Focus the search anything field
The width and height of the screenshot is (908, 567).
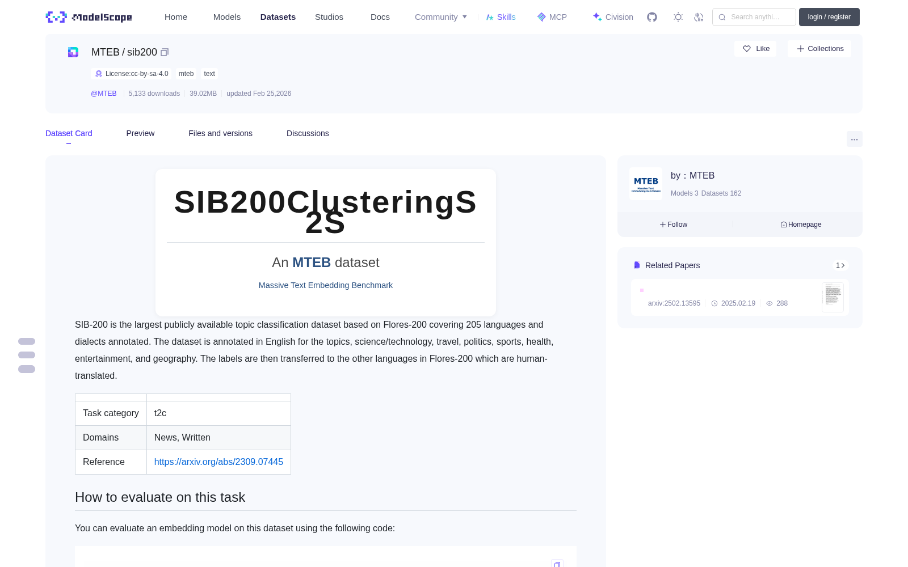(x=754, y=17)
